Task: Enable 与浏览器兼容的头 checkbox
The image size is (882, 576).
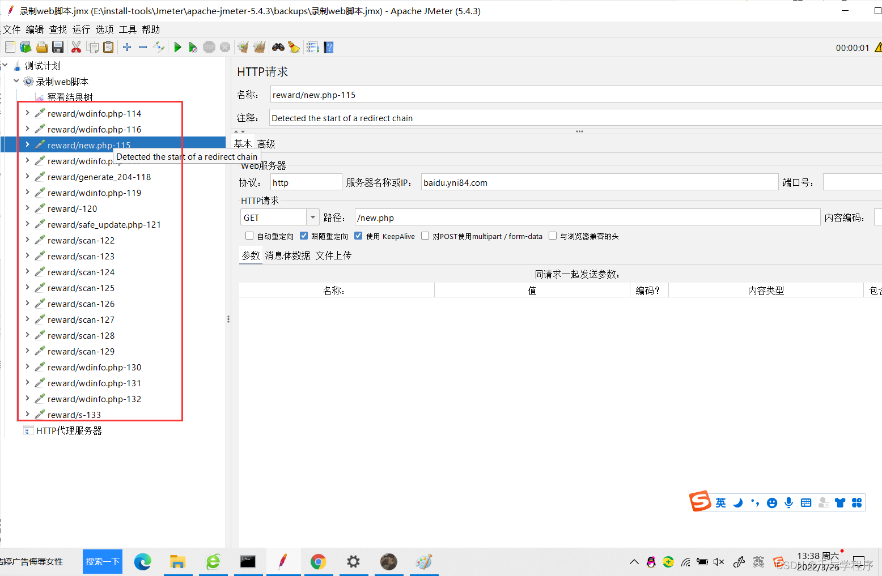Action: pos(553,236)
